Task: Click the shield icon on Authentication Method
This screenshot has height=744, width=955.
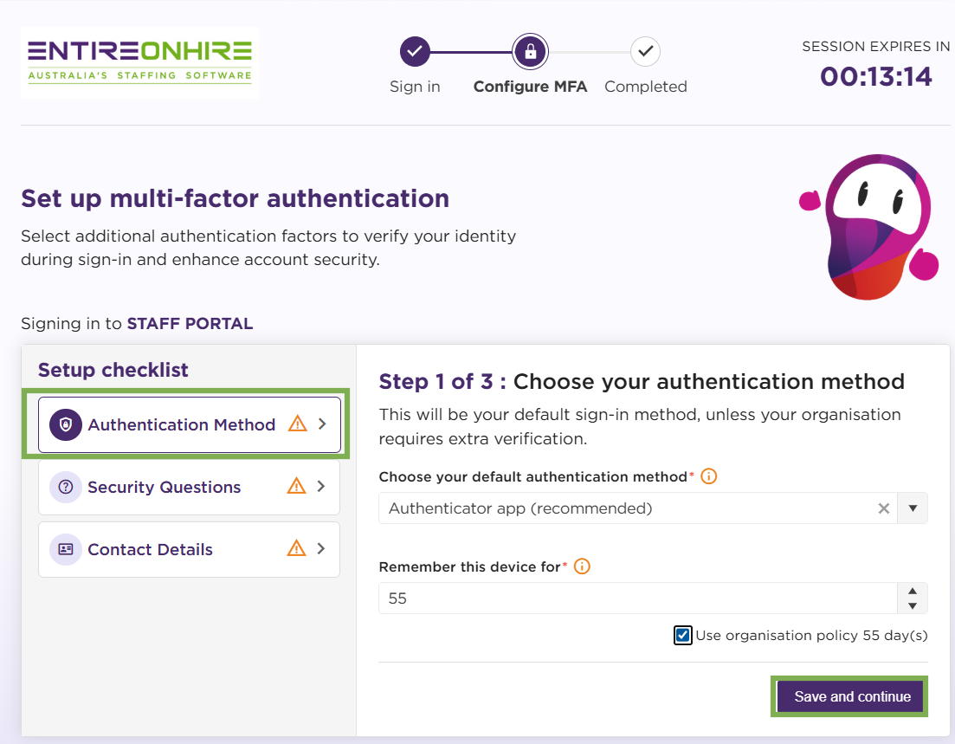Action: click(x=65, y=424)
